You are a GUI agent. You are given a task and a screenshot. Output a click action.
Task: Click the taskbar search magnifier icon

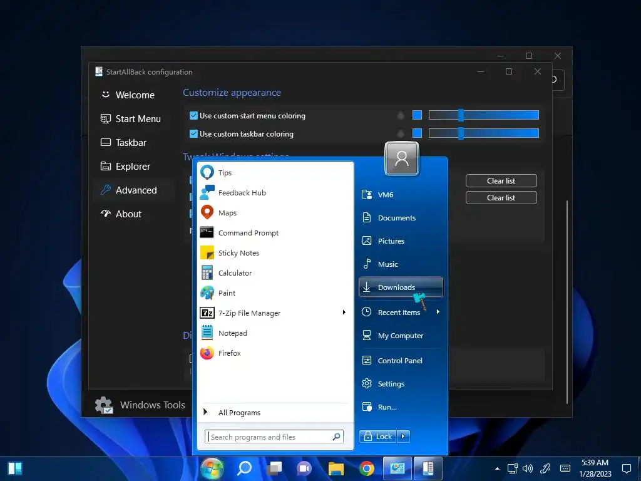(244, 468)
